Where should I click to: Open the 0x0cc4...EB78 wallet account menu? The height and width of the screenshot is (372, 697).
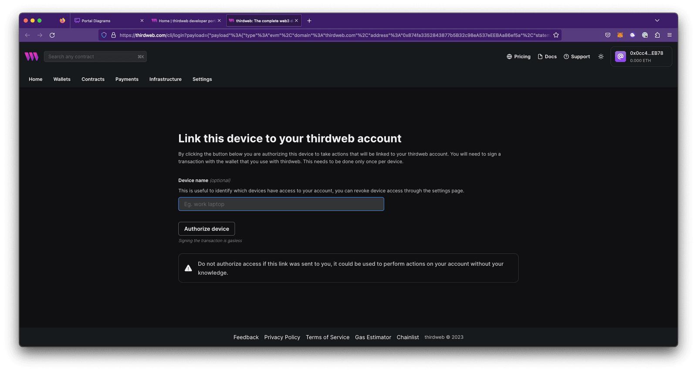(641, 57)
